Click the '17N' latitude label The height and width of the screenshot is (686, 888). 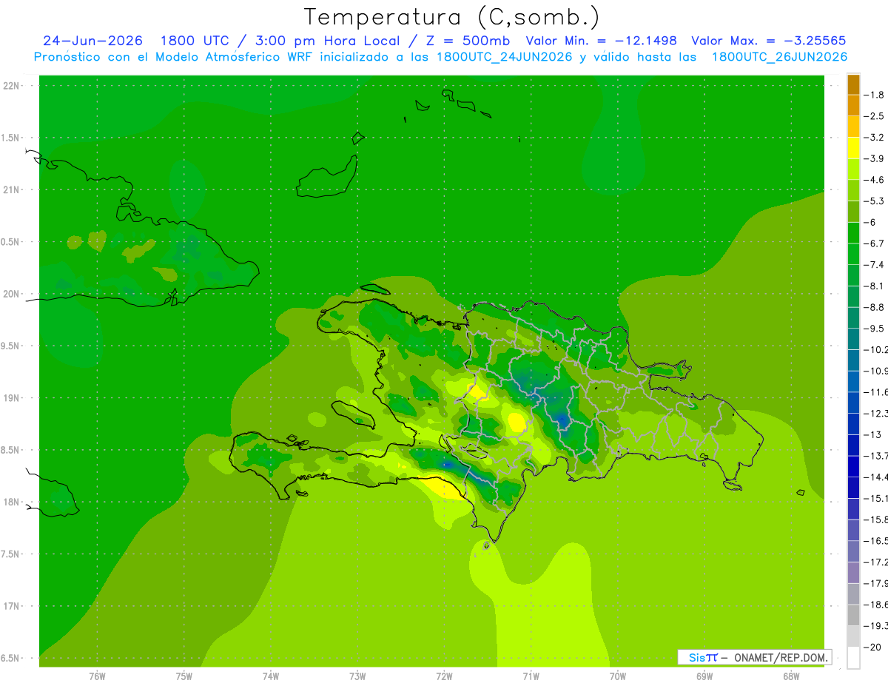12,606
